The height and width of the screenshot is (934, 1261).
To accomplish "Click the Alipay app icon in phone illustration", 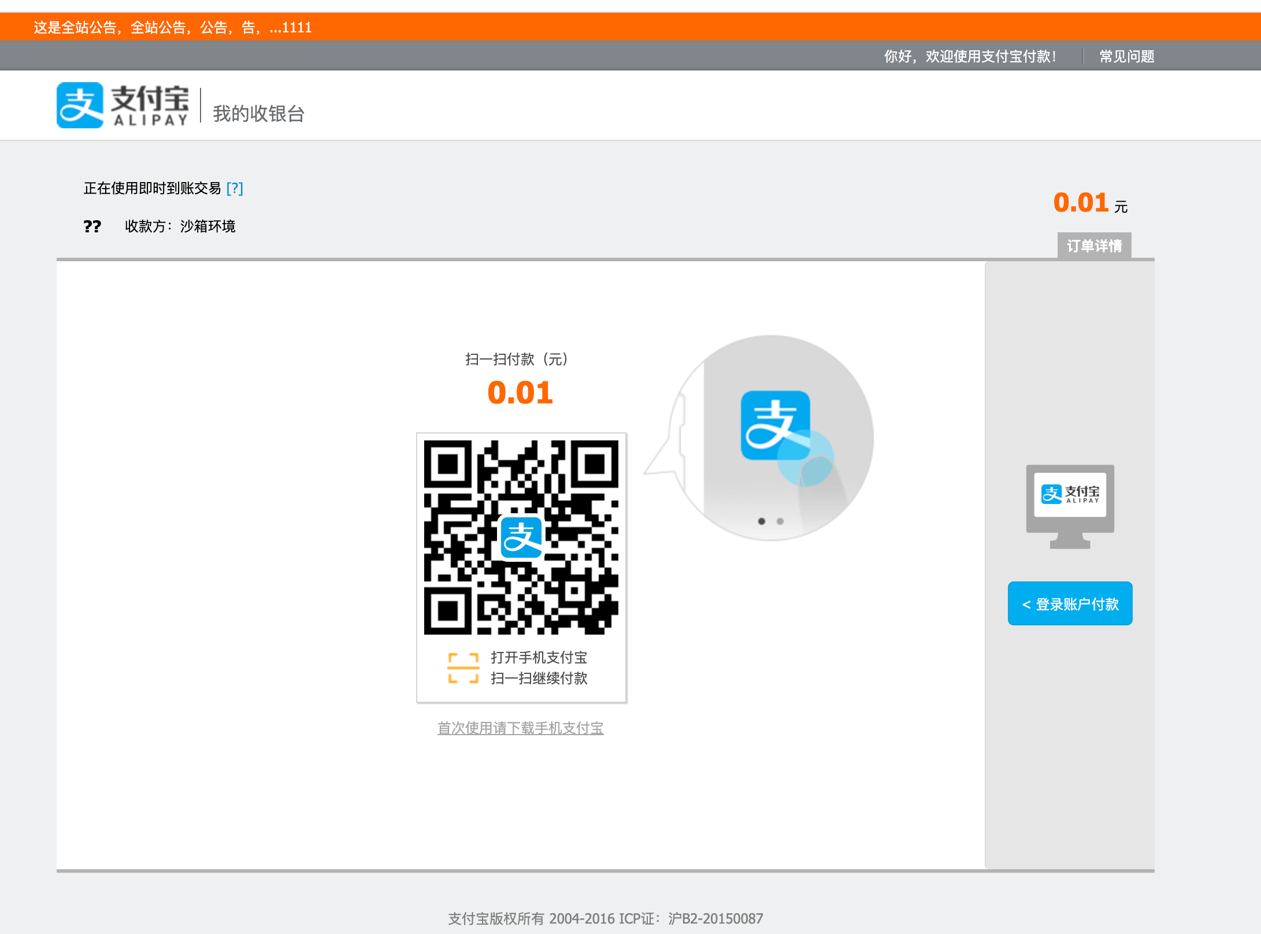I will [775, 425].
